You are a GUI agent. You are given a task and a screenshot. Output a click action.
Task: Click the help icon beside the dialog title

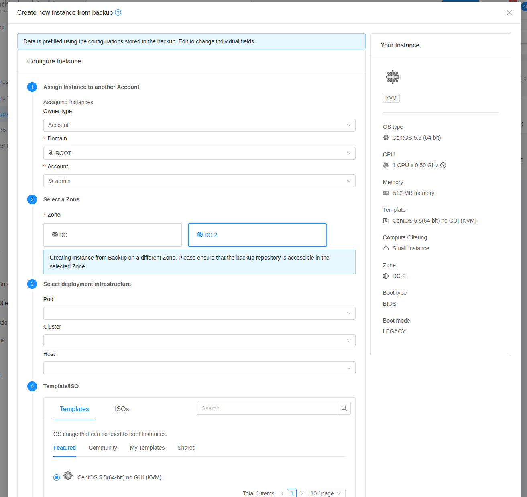(118, 12)
